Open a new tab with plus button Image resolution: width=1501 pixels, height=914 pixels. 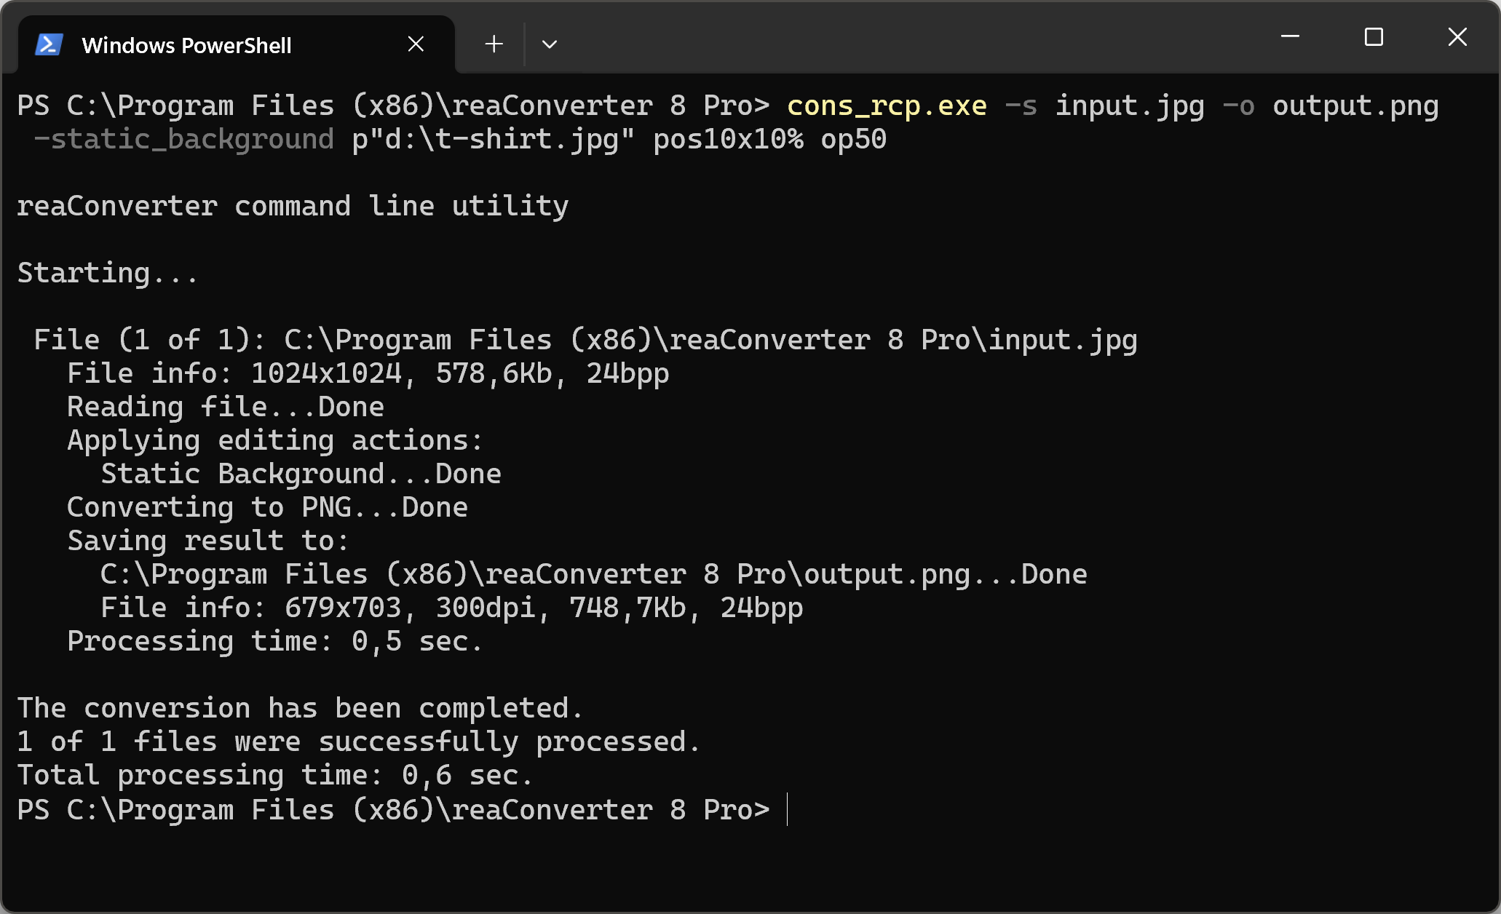click(x=494, y=44)
